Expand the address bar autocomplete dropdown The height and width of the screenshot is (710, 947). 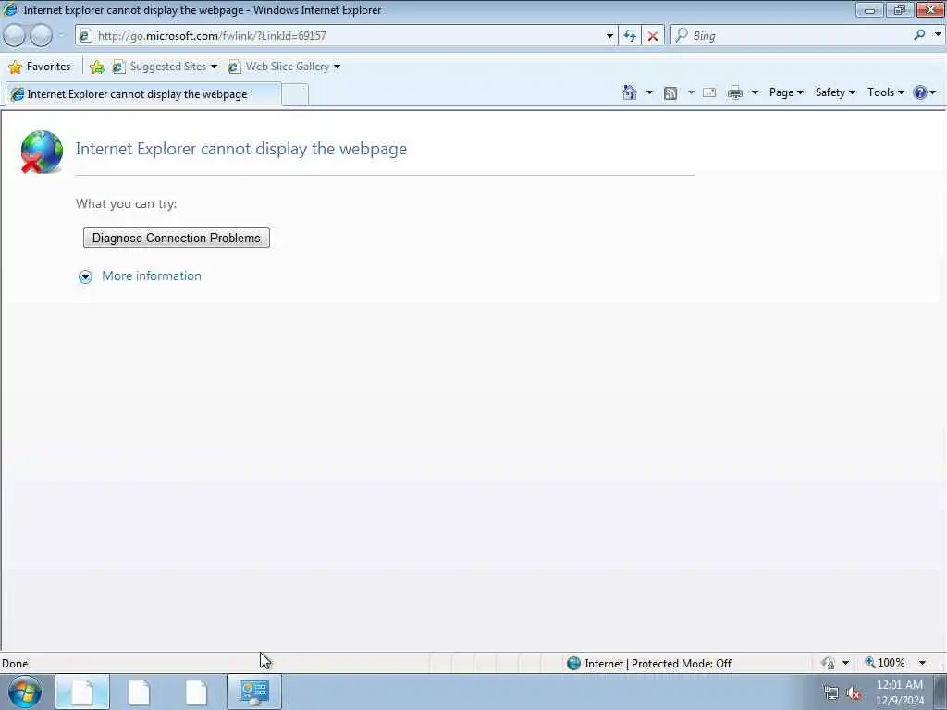[x=609, y=36]
